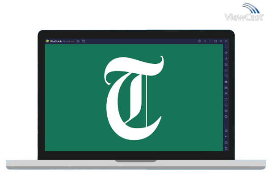The width and height of the screenshot is (269, 185).
Task: Open the multi-instance icon in the title bar
Action: pyautogui.click(x=84, y=41)
